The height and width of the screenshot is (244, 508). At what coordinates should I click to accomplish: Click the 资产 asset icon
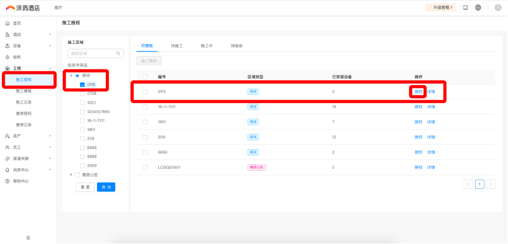[8, 136]
